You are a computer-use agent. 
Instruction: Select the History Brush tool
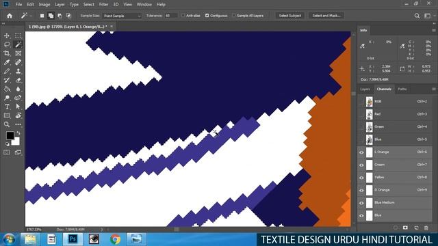(x=7, y=81)
